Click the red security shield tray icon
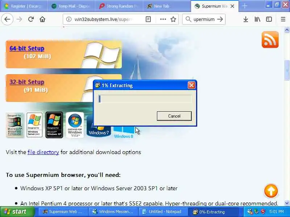Screen dimensions: 290x217 263,212
